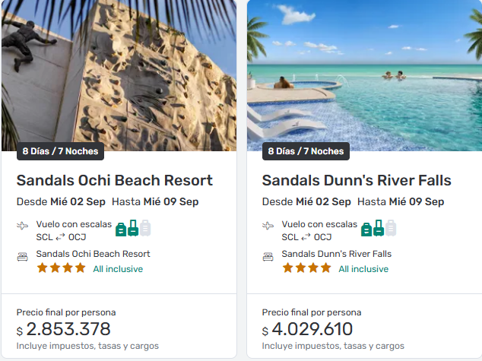Click bed icon on Sandals Ochi Beach card
The image size is (482, 361).
(22, 258)
